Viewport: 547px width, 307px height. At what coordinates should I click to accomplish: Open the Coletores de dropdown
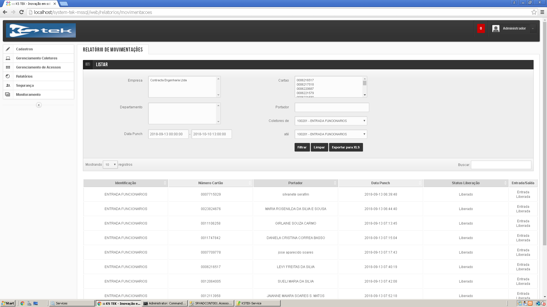coord(331,121)
